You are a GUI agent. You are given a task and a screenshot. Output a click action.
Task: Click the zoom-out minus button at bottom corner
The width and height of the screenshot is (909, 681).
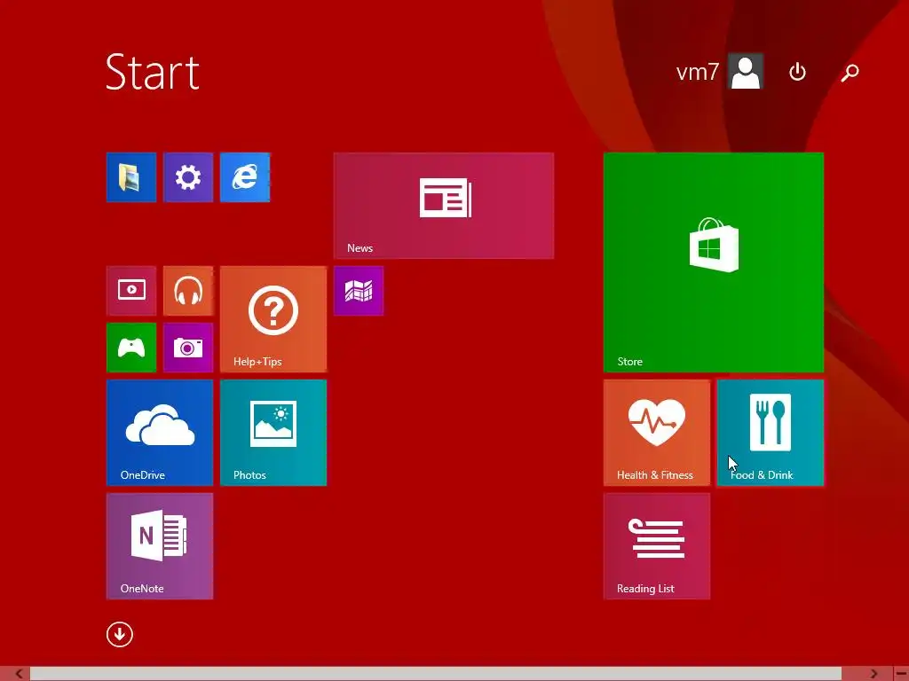click(x=901, y=674)
